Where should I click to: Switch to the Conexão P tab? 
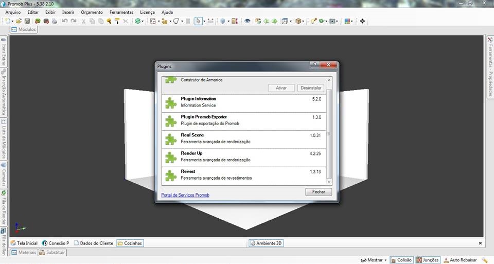pos(56,243)
